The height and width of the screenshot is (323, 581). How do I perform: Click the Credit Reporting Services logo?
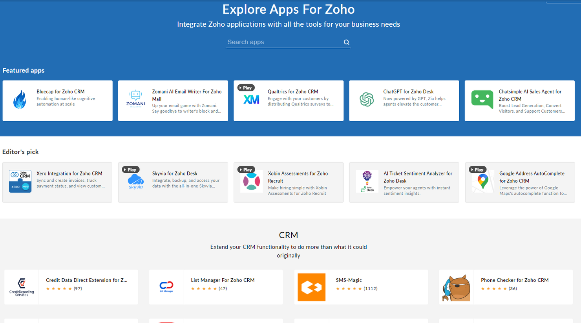pyautogui.click(x=21, y=287)
